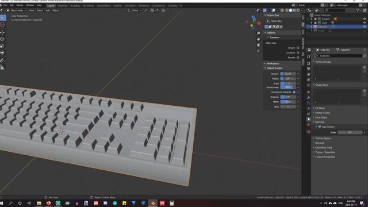
Task: Open the World properties tab
Action: click(x=309, y=85)
